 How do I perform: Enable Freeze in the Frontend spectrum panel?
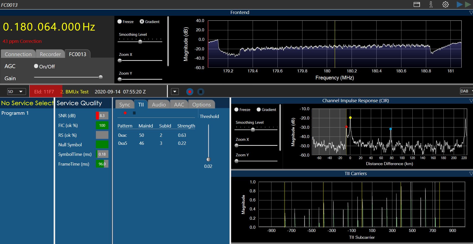pos(120,22)
